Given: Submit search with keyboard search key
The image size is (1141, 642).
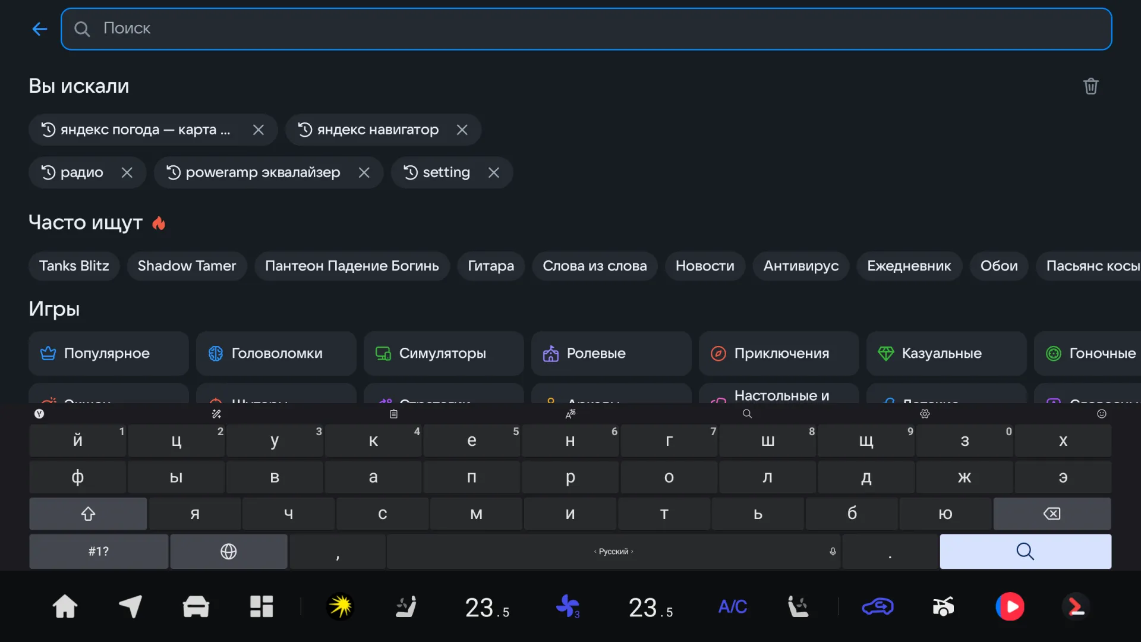Looking at the screenshot, I should click(1025, 552).
